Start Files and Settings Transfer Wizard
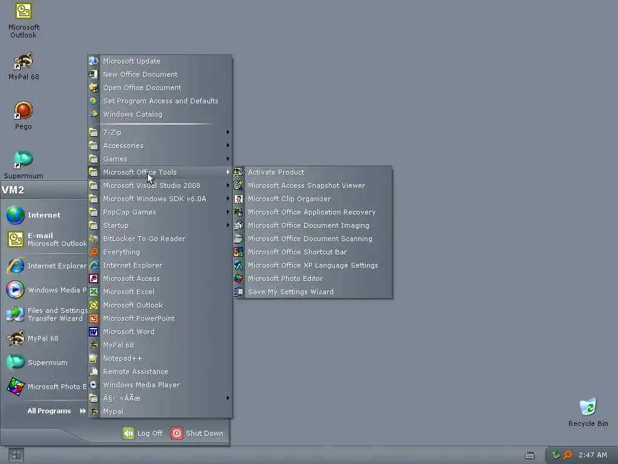 point(46,314)
